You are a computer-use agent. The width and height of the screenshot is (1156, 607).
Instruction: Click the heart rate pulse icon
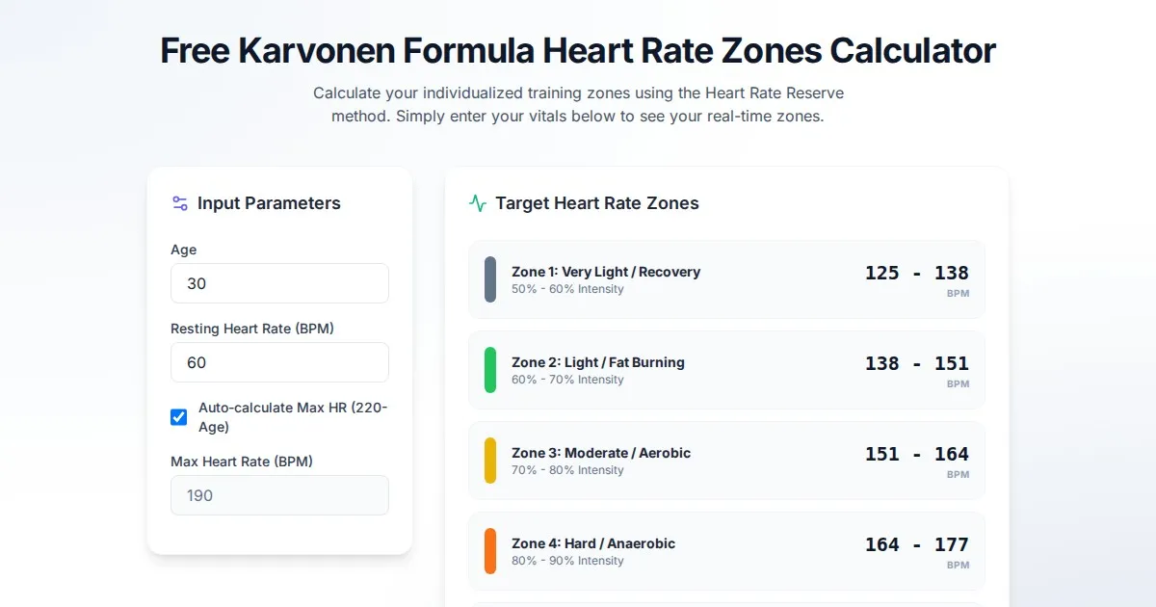pyautogui.click(x=478, y=203)
